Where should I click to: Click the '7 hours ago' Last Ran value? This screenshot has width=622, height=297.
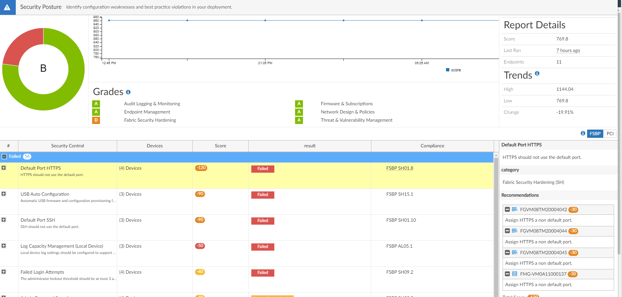(568, 50)
